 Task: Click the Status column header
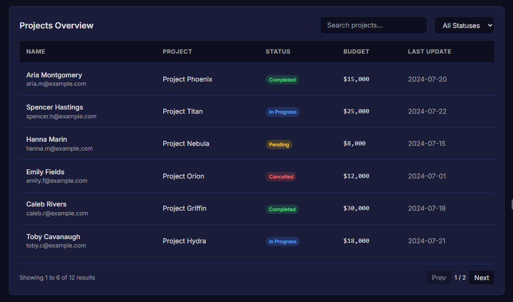278,52
